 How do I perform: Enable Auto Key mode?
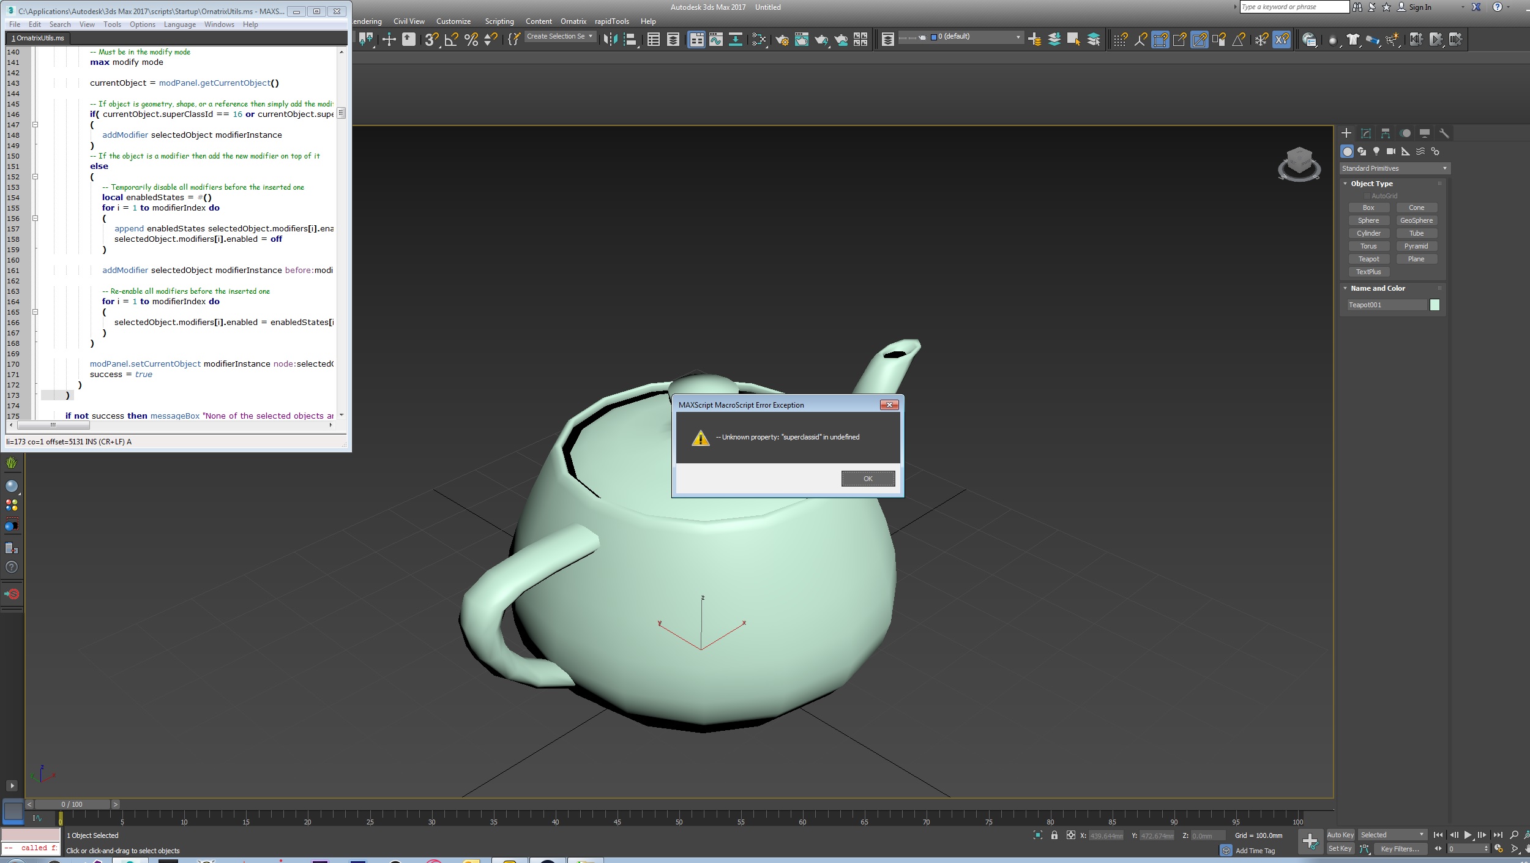1340,835
